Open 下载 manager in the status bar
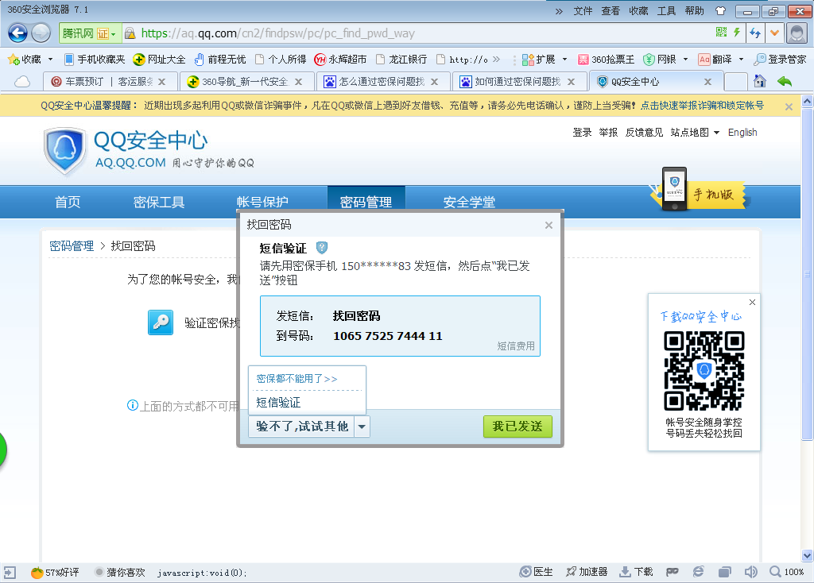The height and width of the screenshot is (583, 814). 636,572
